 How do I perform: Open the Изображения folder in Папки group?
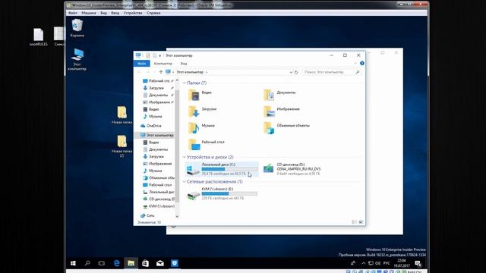coord(282,111)
